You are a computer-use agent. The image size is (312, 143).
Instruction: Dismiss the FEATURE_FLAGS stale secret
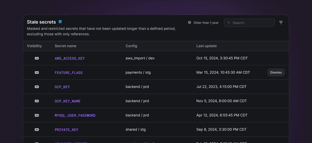tap(276, 73)
